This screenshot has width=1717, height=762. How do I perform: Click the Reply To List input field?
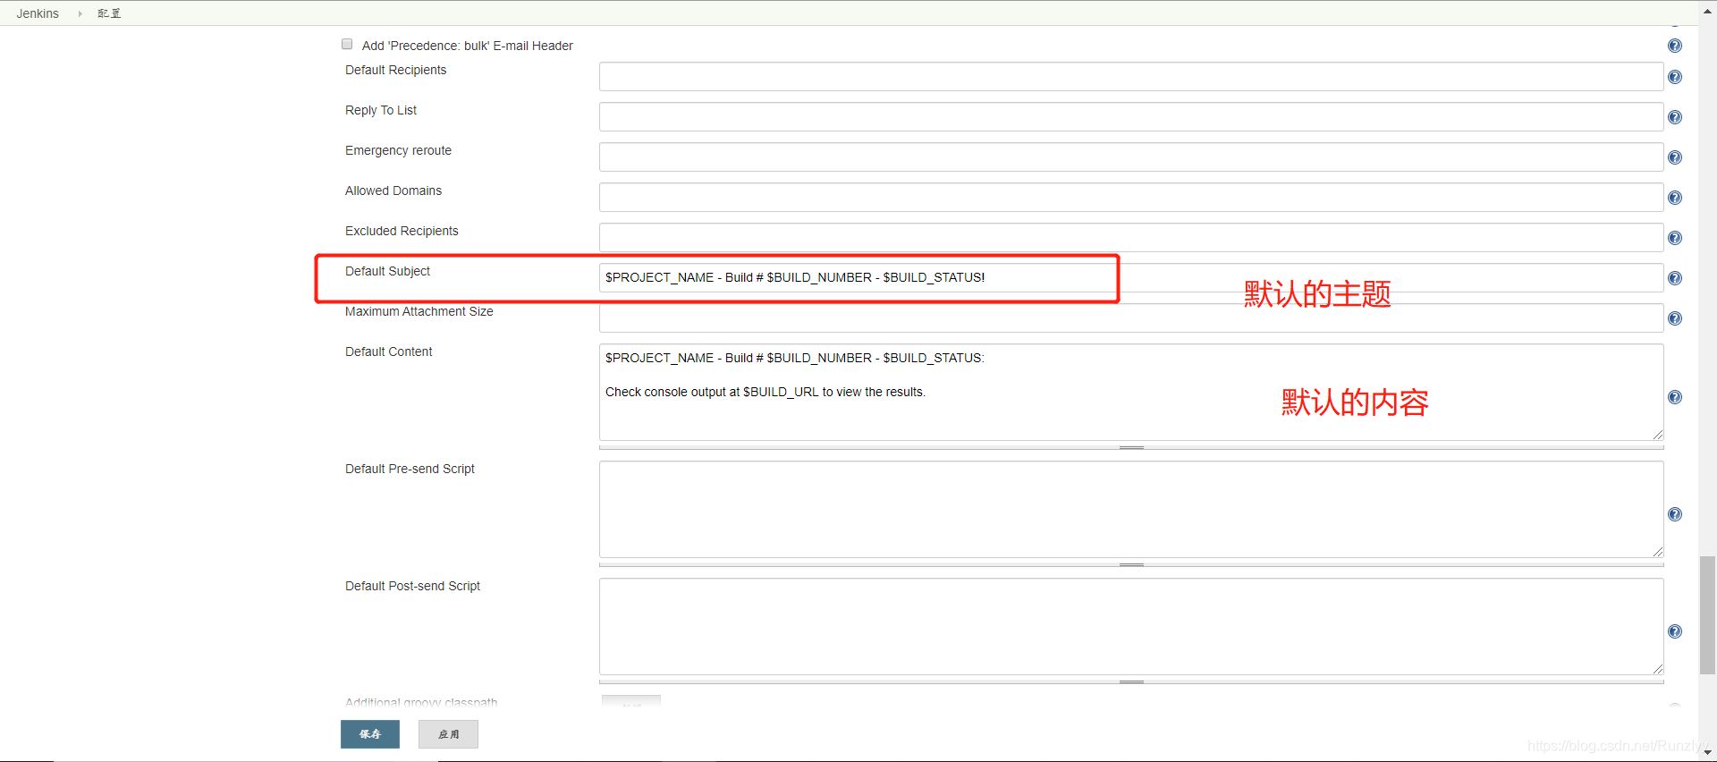[x=1131, y=117]
